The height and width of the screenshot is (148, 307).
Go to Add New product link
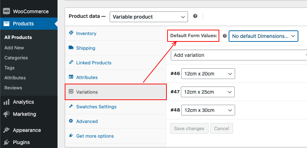coord(14,48)
